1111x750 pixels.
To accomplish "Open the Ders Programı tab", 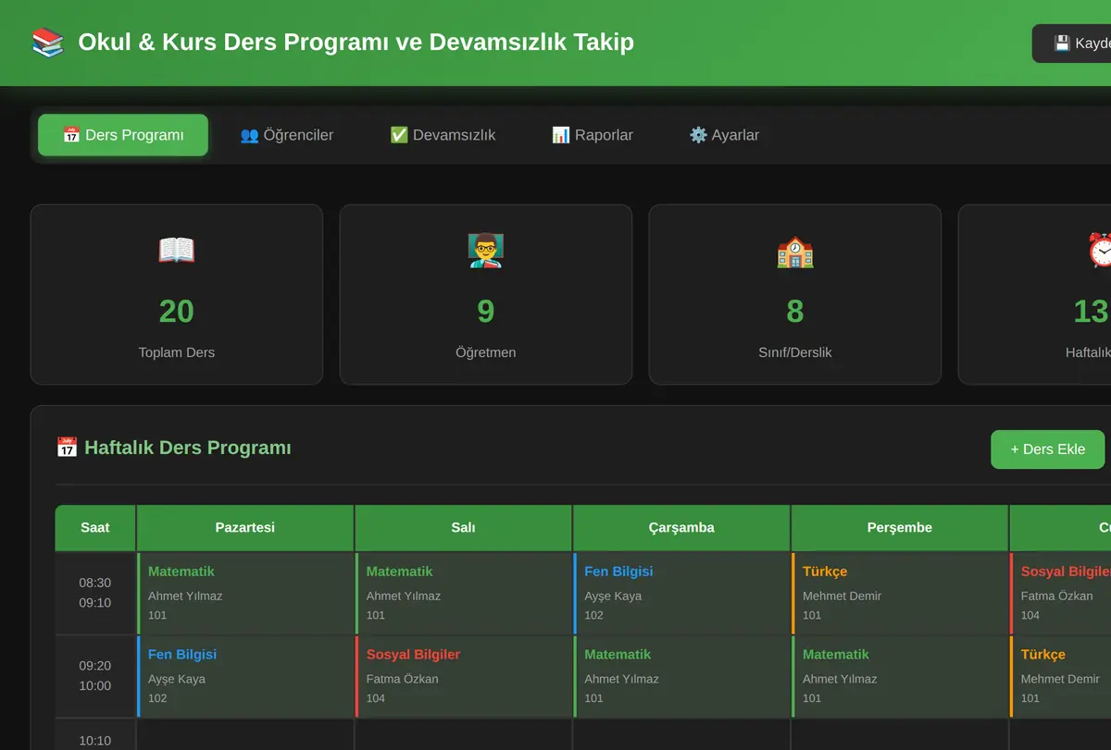I will click(x=123, y=135).
